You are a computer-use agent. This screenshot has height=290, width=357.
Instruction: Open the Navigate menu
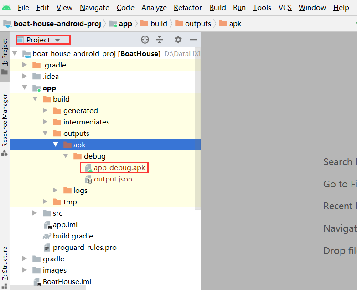pyautogui.click(x=94, y=8)
